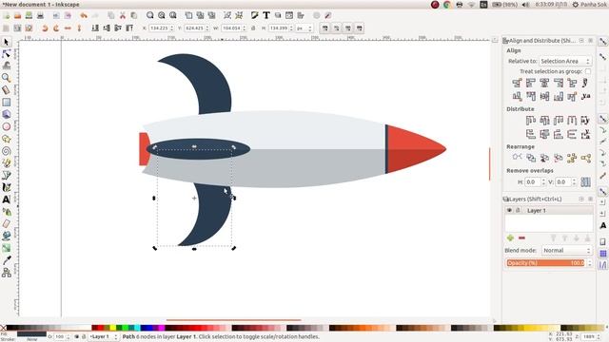Open Fill and Stroke dialog icon
The image size is (609, 342).
254,15
